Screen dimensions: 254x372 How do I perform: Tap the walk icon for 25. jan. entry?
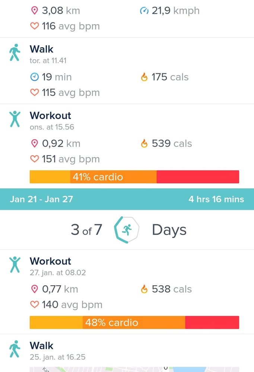15,349
